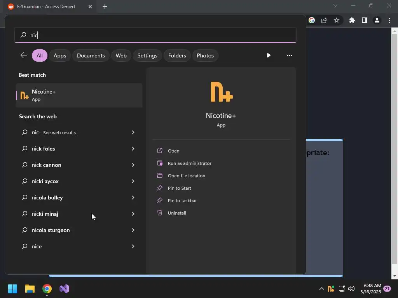398x298 pixels.
Task: Search the web for 'nicki minaj'
Action: tap(79, 214)
